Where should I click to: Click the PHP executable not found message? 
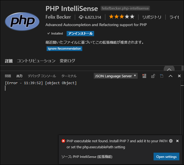click(x=117, y=144)
